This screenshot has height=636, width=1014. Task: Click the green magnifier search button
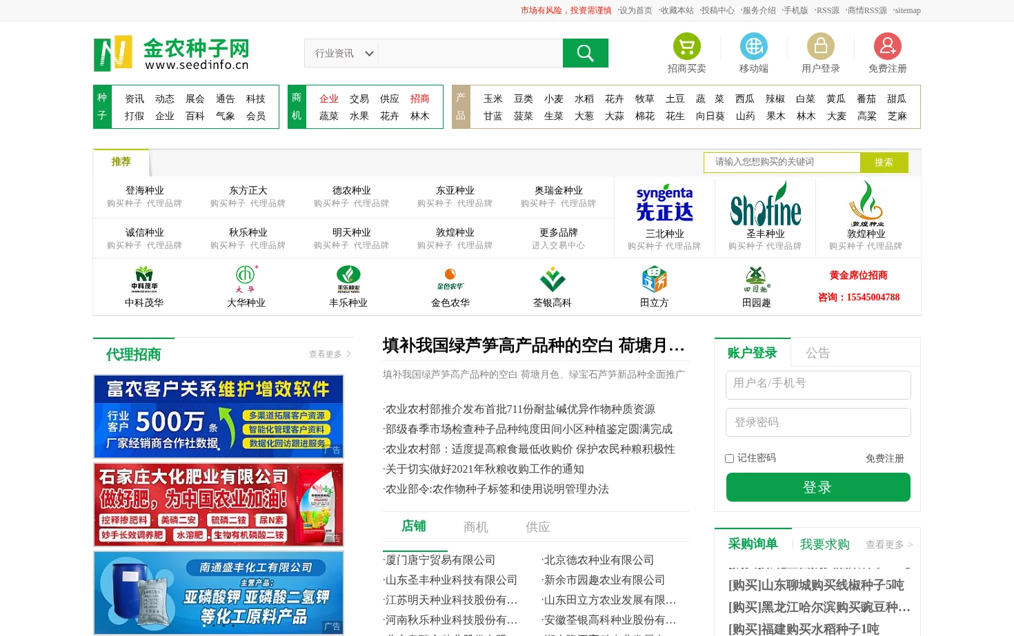click(x=586, y=53)
